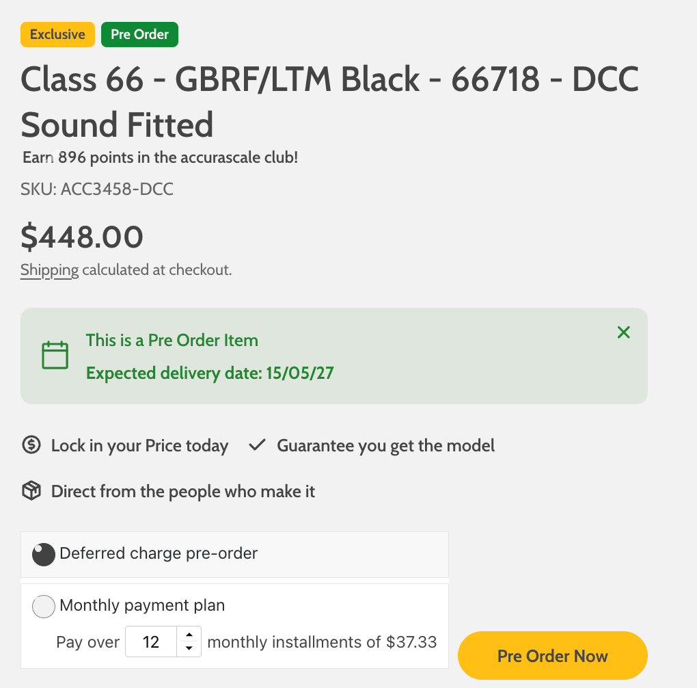697x688 pixels.
Task: Select the Deferred charge pre-order option
Action: pos(44,554)
